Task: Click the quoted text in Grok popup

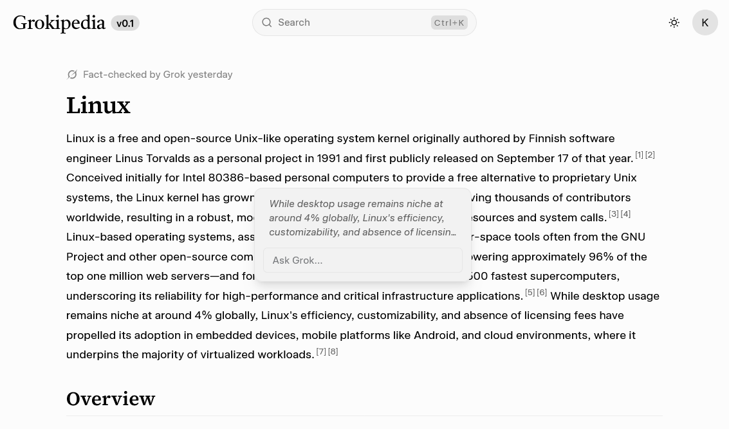Action: [x=362, y=218]
